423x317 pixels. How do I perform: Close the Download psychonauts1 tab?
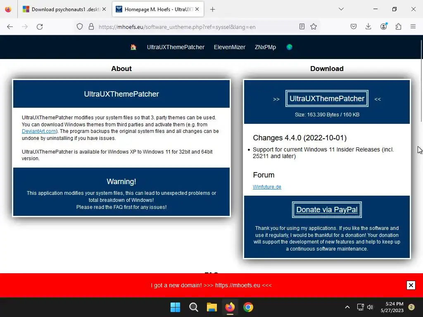pyautogui.click(x=104, y=9)
